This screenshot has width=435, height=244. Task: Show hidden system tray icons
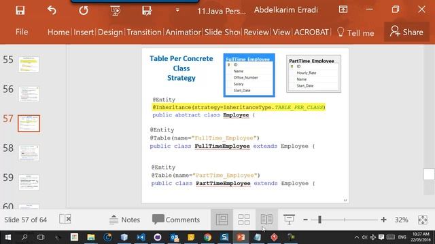(x=356, y=237)
